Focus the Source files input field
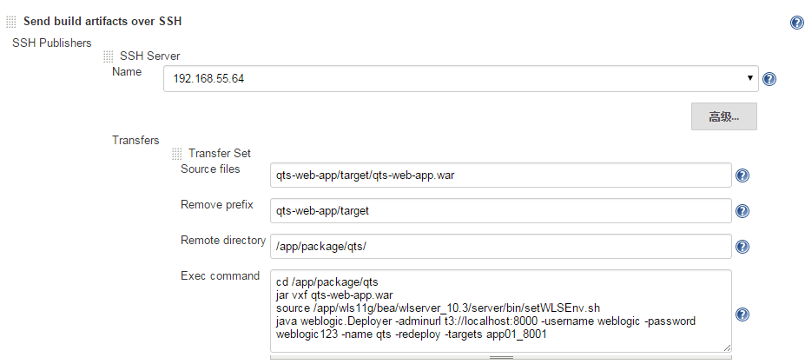The height and width of the screenshot is (364, 805). (x=500, y=175)
